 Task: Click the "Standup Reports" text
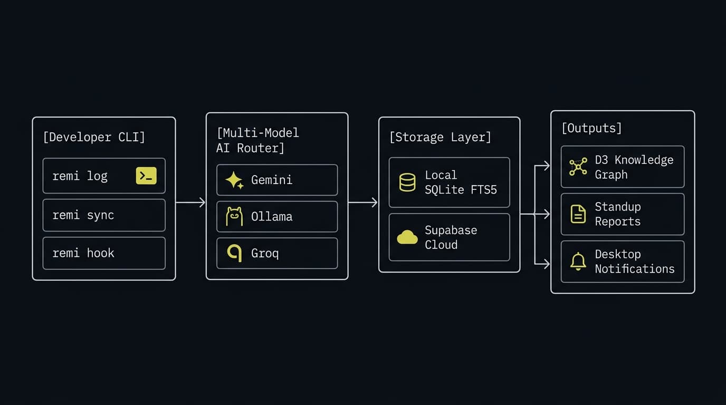pyautogui.click(x=618, y=214)
